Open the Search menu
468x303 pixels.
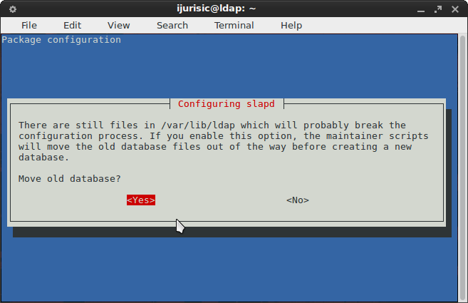172,26
